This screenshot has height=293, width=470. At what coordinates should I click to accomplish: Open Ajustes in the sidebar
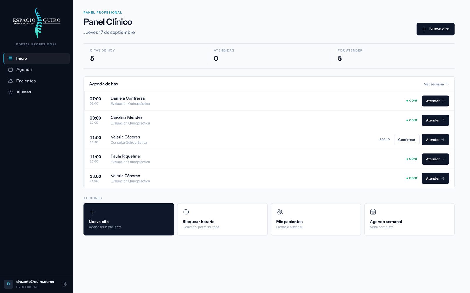(x=36, y=92)
